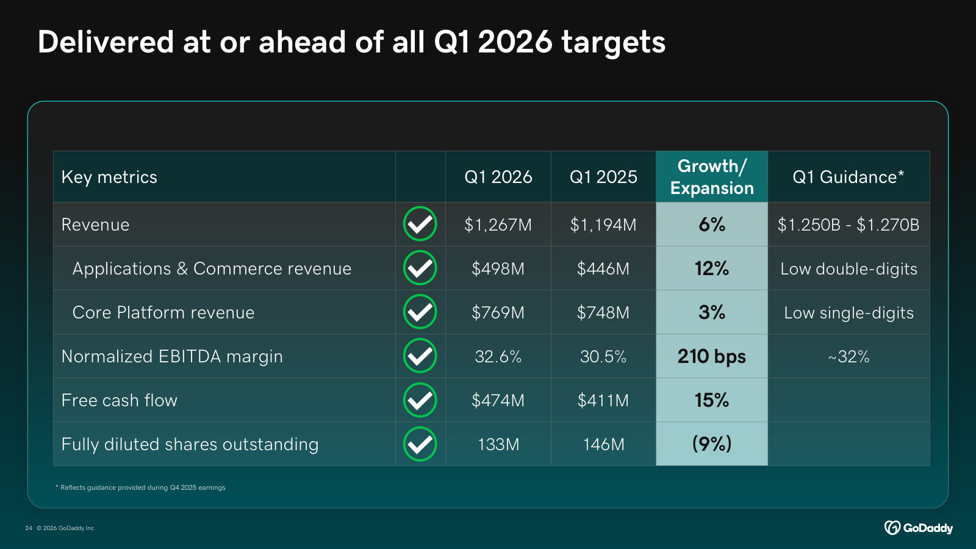
Task: Click the '$748M' value
Action: coord(603,312)
